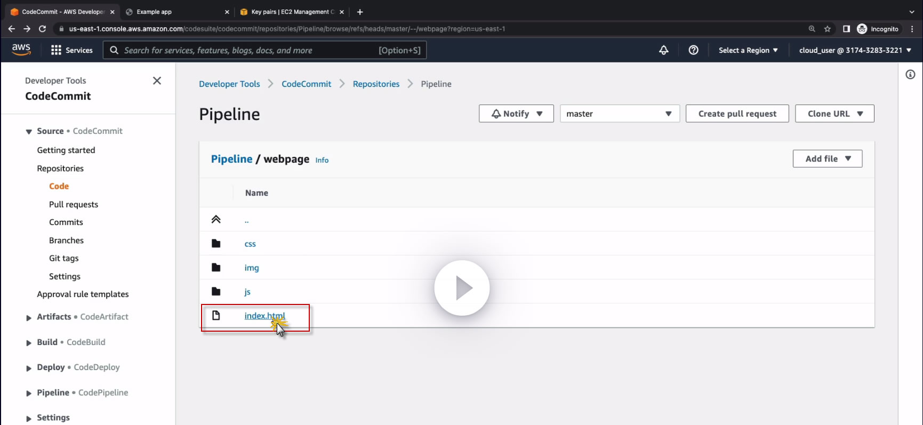Open the Add file dropdown
Image resolution: width=923 pixels, height=425 pixels.
(x=828, y=158)
